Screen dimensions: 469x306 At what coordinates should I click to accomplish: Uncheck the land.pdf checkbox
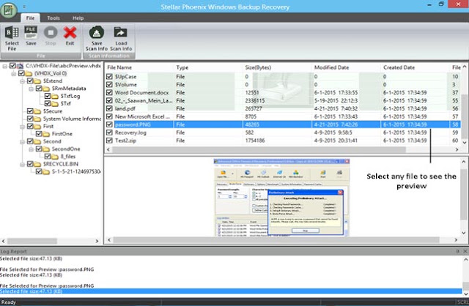(109, 109)
